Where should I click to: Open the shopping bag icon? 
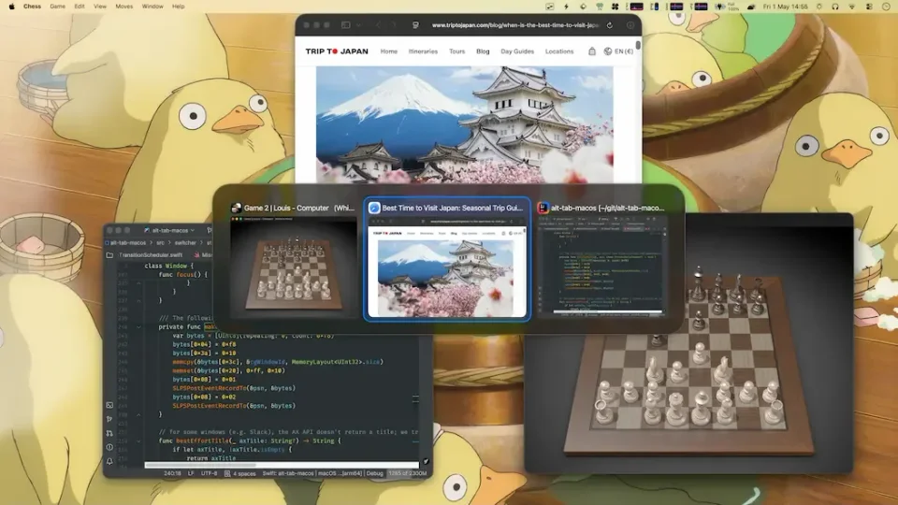tap(592, 51)
